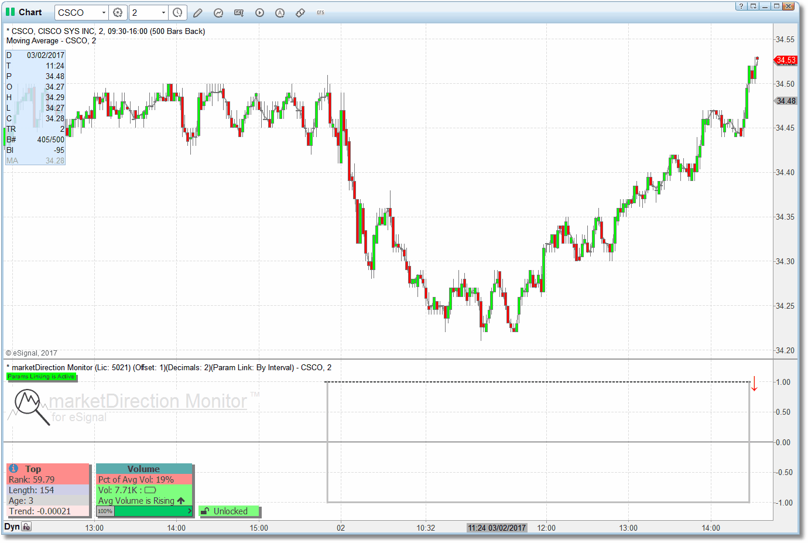This screenshot has height=543, width=808.
Task: Expand the CSCO symbol dropdown arrow
Action: point(104,12)
